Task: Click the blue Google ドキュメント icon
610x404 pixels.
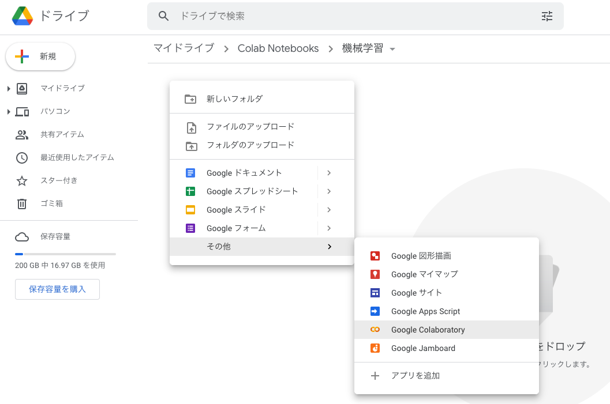Action: 190,173
